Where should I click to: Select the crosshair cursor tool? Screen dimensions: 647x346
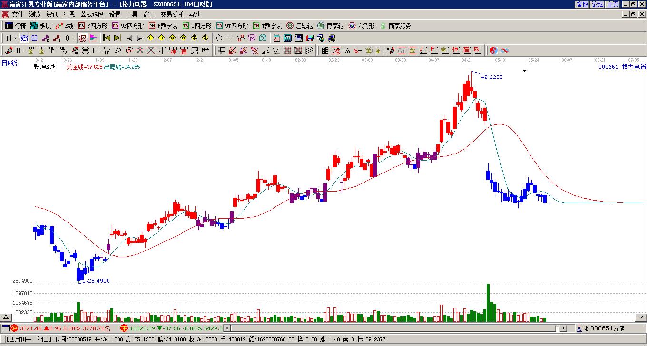(230, 38)
